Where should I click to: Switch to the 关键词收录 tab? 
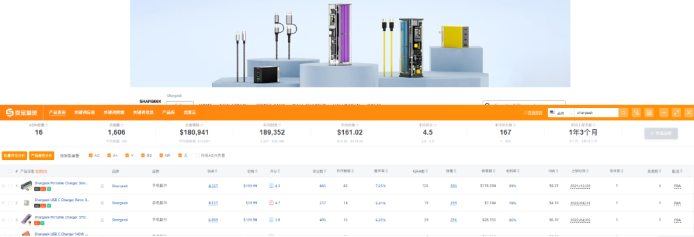coord(143,113)
